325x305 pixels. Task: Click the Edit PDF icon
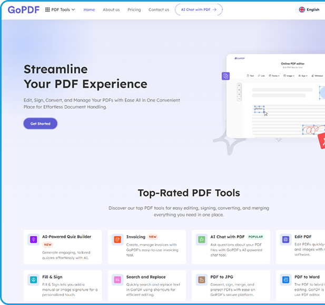(x=285, y=240)
